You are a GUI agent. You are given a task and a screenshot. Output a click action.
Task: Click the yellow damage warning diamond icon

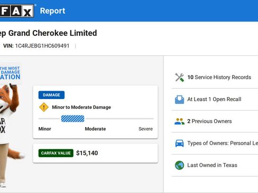coord(44,107)
